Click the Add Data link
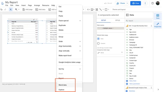This screenshot has height=92, width=163. 132,91
